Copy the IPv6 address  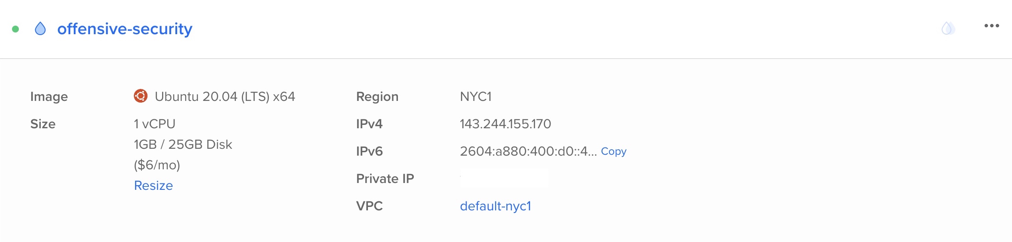point(614,151)
